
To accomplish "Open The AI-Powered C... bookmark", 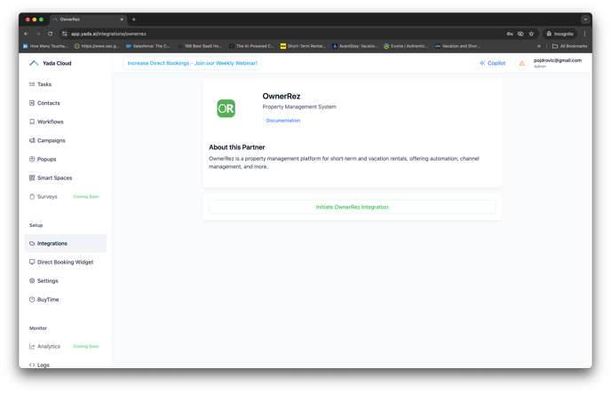I will [x=251, y=46].
